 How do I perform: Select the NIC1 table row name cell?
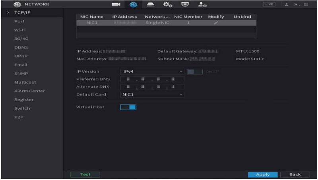click(92, 23)
